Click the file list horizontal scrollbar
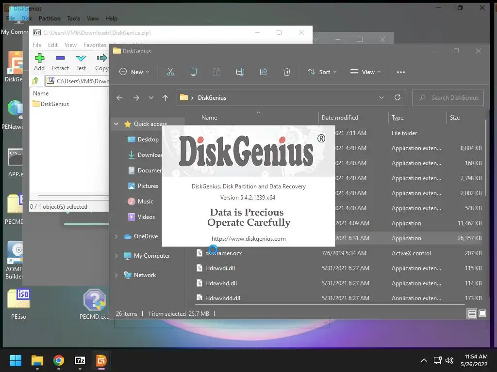The width and height of the screenshot is (497, 372). 330,304
